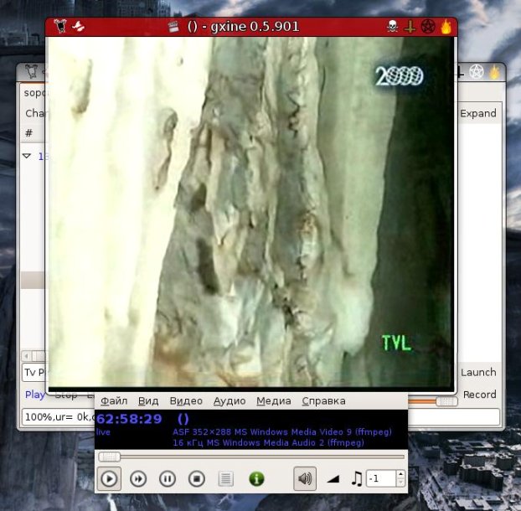Click the video display area
Image resolution: width=521 pixels, height=511 pixels.
click(250, 212)
